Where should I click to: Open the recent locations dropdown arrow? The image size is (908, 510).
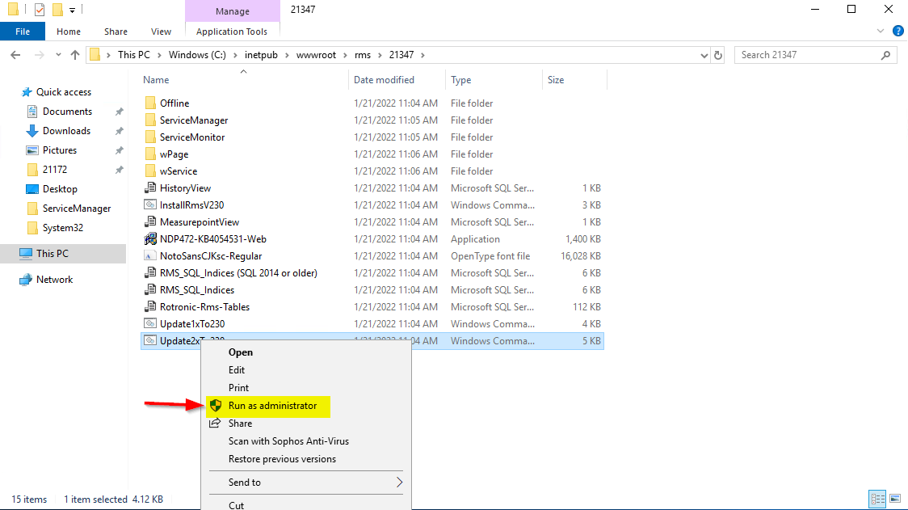(x=58, y=55)
